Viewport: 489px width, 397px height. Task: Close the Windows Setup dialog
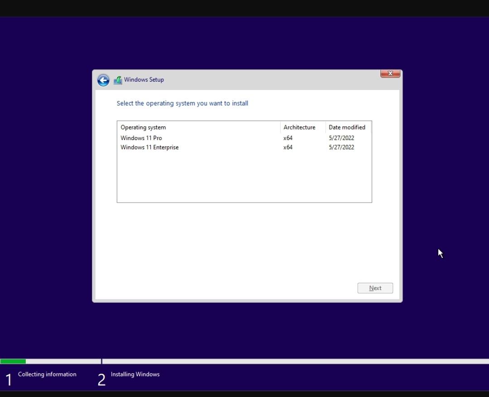[x=390, y=73]
